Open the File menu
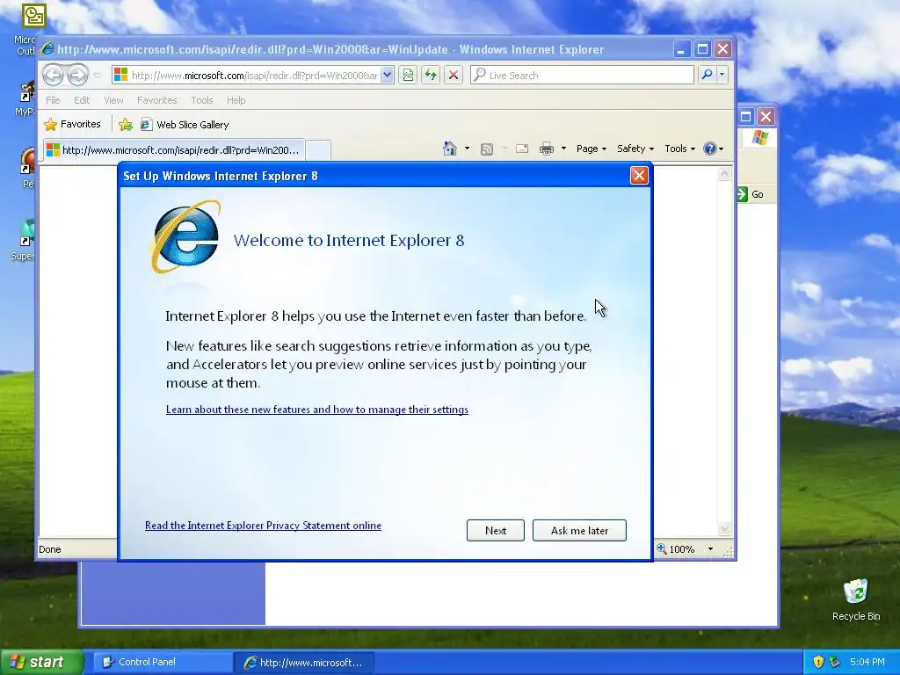Image resolution: width=900 pixels, height=675 pixels. pos(53,100)
